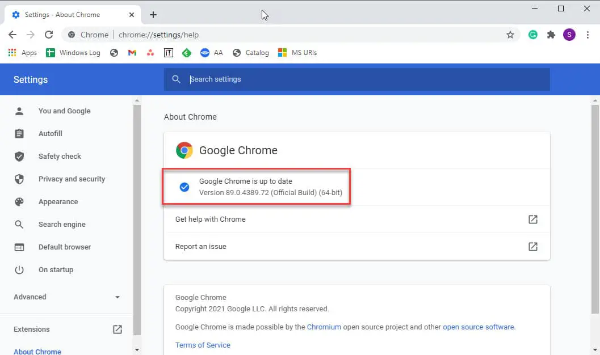
Task: Open the globe bookmark after Windows Log
Action: click(114, 53)
